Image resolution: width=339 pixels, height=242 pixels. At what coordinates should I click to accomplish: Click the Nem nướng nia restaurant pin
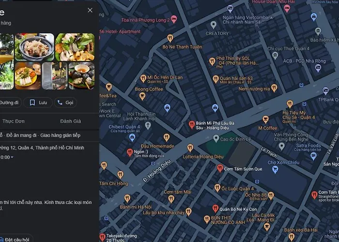coord(274,88)
